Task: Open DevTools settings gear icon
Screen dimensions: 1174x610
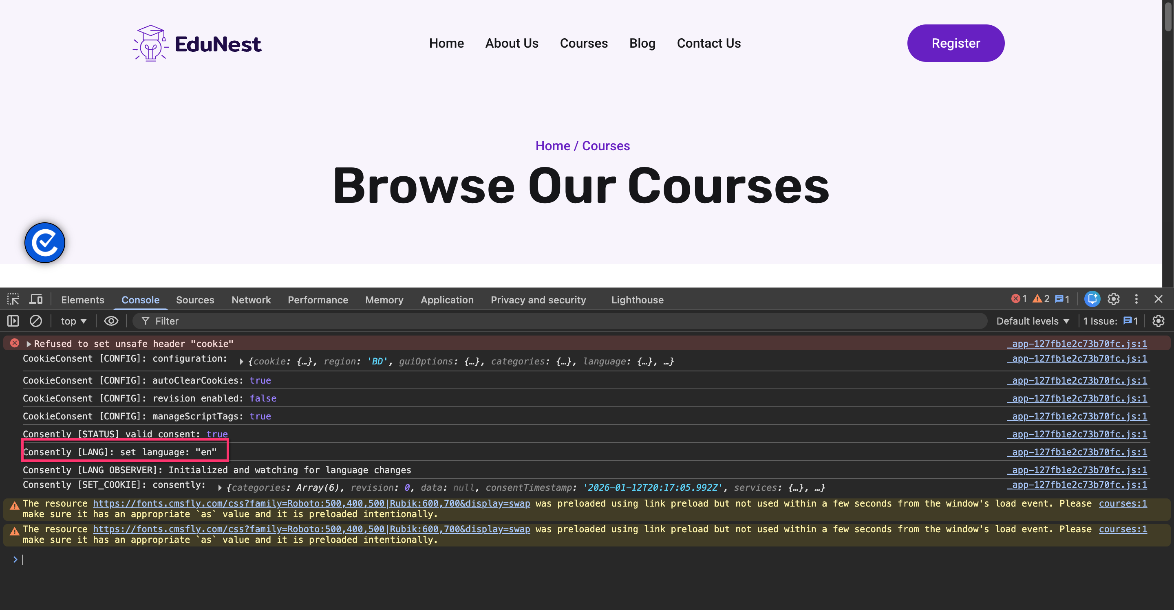Action: [x=1113, y=299]
